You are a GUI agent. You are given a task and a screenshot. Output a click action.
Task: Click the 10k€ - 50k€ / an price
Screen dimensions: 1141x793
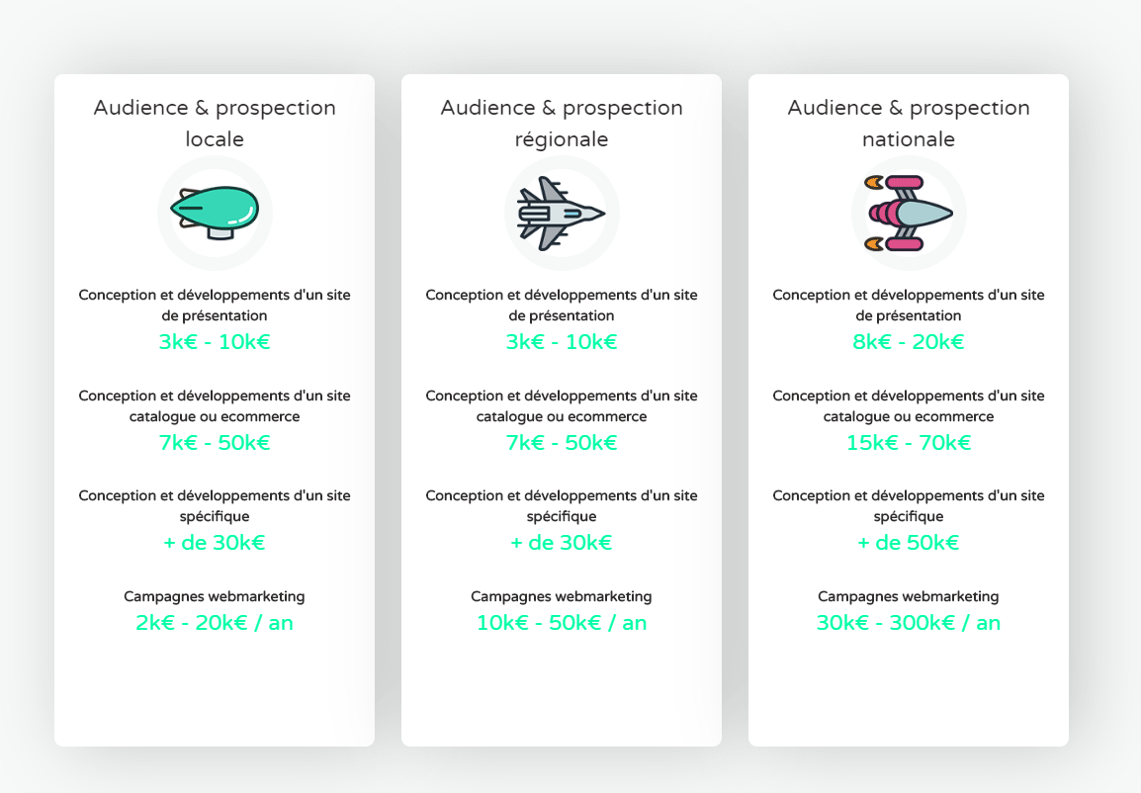tap(562, 623)
